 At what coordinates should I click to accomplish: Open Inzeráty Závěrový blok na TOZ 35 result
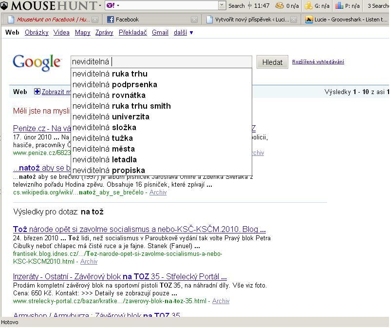click(120, 276)
